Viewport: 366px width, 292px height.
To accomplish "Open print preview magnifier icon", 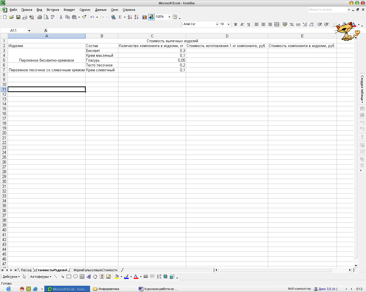I will tap(46, 17).
